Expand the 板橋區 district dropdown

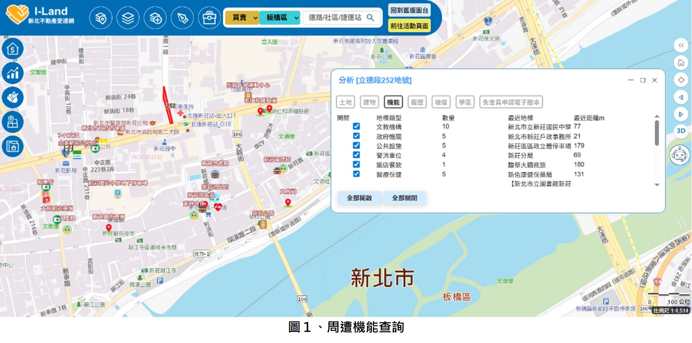coord(282,18)
